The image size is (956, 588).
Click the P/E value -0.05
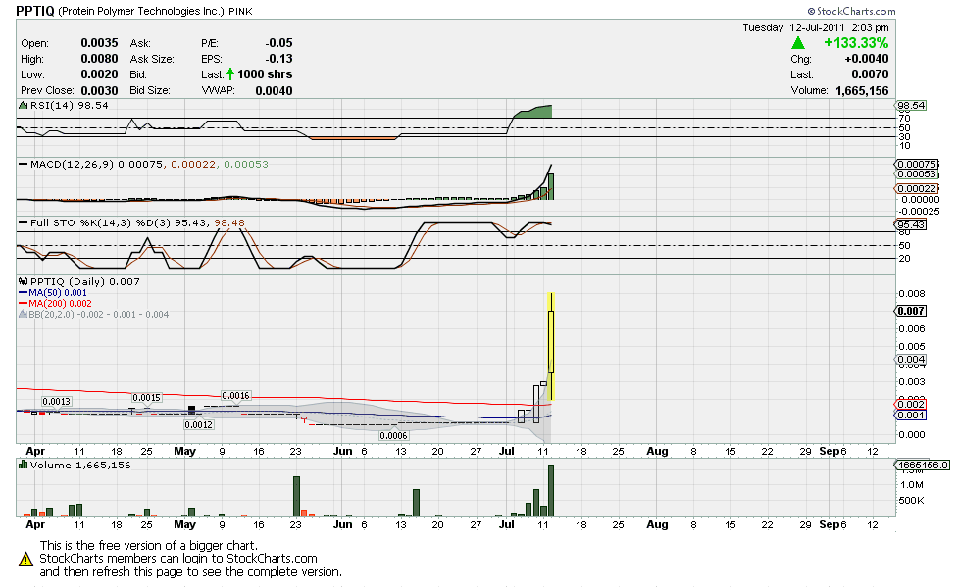tap(278, 43)
